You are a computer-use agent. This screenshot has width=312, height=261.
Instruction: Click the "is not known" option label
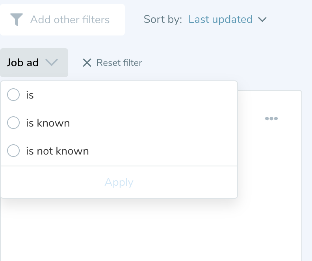58,151
